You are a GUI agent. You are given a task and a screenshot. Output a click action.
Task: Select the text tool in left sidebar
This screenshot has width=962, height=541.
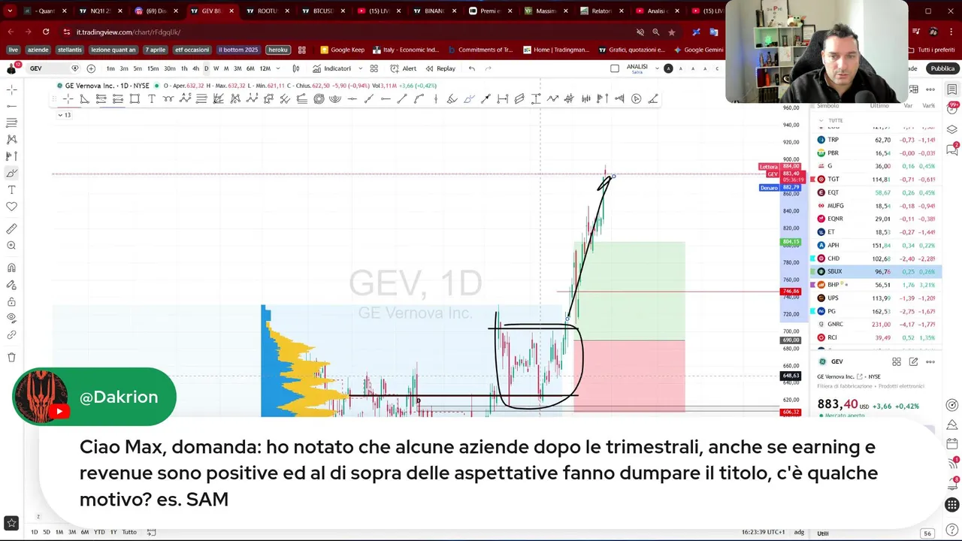[x=11, y=190]
